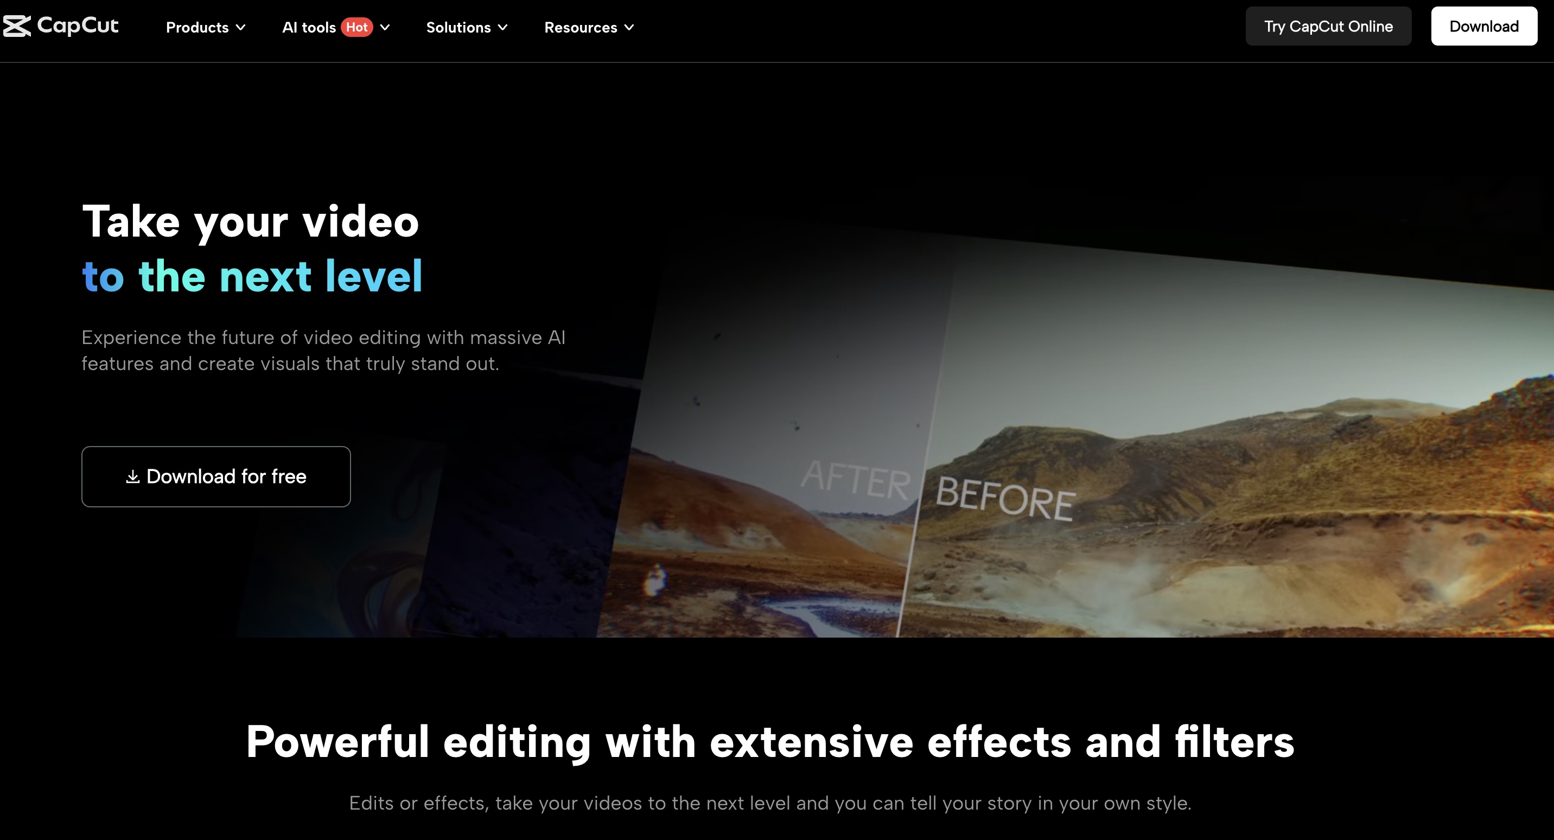Click the white Download button in header
This screenshot has height=840, width=1554.
[1484, 26]
